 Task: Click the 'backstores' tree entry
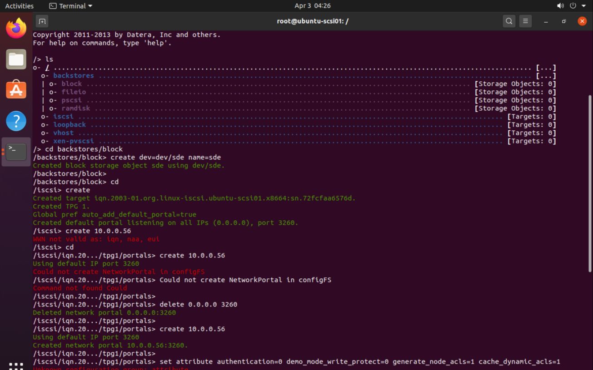tap(74, 76)
